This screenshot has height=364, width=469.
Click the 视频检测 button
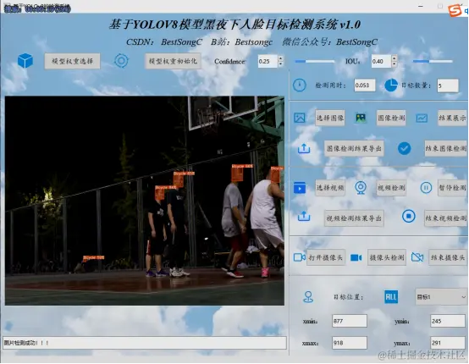[x=391, y=188]
